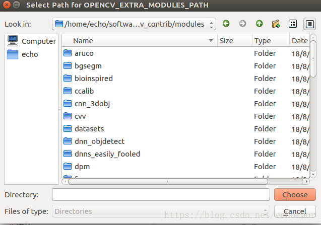Select the dpm folder name
This screenshot has width=321, height=225.
point(82,167)
